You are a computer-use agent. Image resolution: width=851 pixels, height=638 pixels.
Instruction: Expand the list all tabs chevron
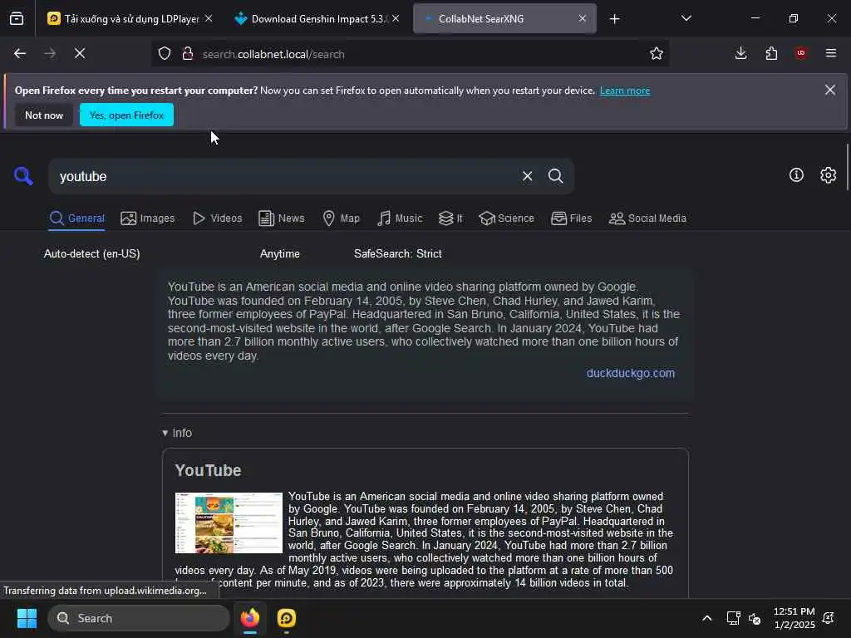click(686, 19)
